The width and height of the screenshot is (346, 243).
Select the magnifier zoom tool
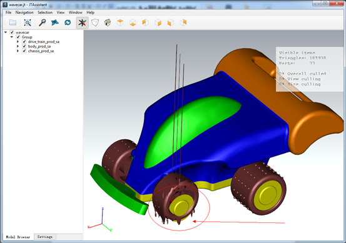(42, 22)
